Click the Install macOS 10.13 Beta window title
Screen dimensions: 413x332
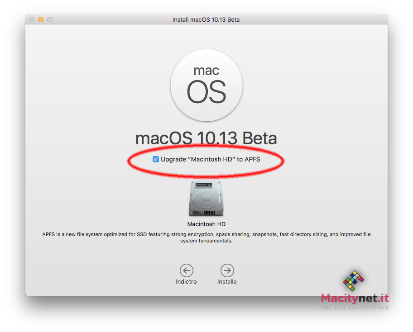click(x=206, y=20)
